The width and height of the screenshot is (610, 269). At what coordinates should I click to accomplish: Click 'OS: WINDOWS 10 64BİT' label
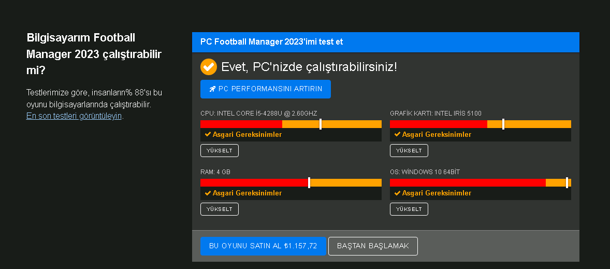pyautogui.click(x=425, y=172)
